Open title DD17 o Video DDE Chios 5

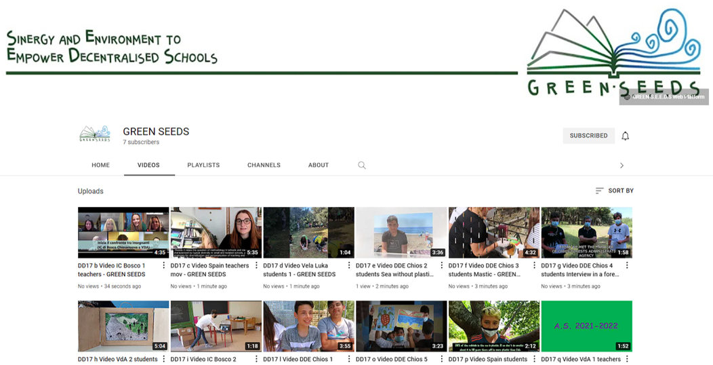pyautogui.click(x=392, y=359)
